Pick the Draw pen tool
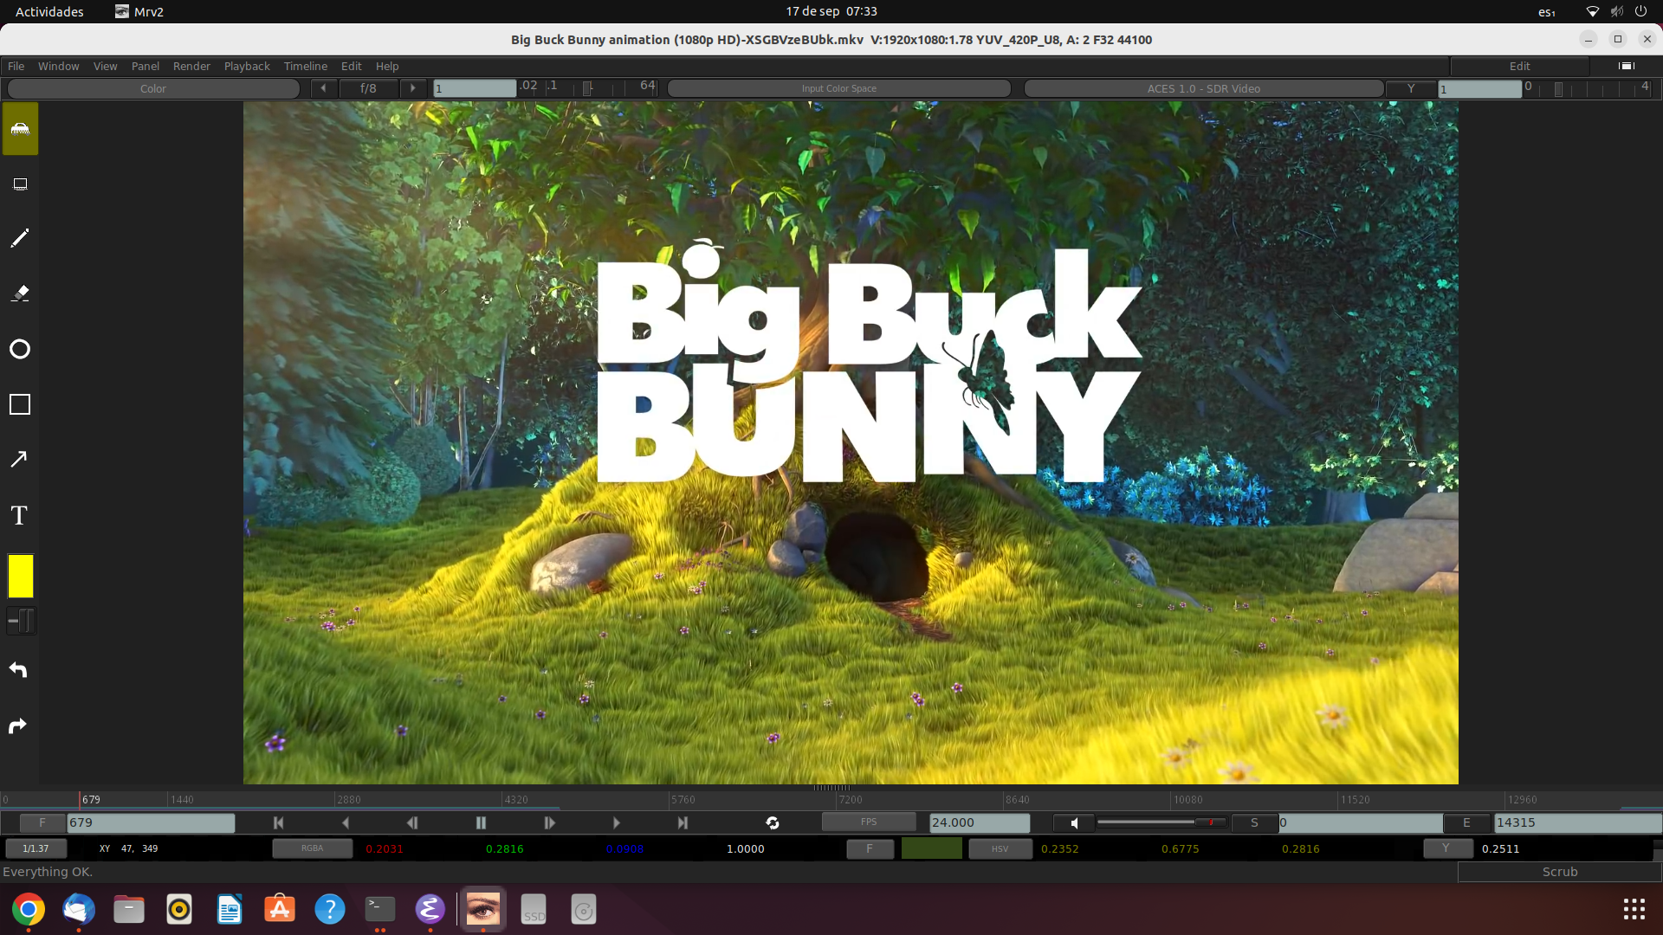Image resolution: width=1663 pixels, height=935 pixels. pyautogui.click(x=19, y=237)
